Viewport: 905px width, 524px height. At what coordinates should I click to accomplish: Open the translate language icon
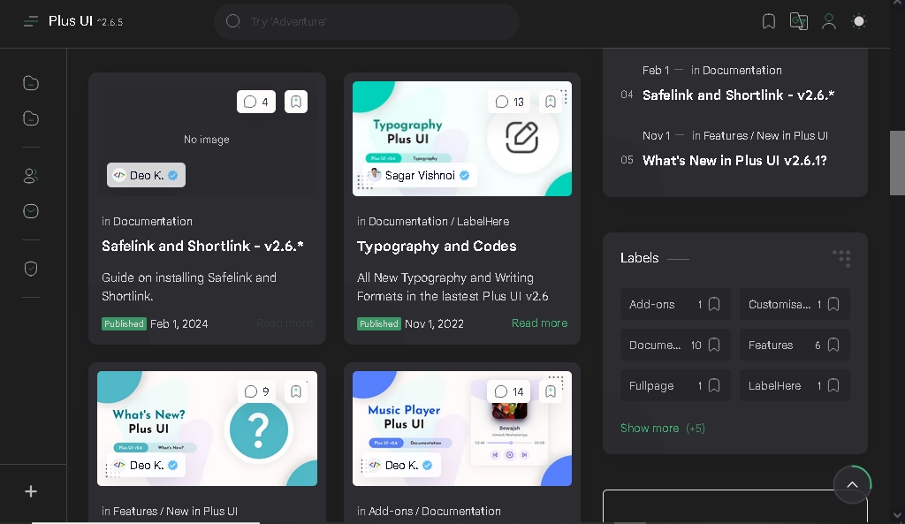pos(798,21)
